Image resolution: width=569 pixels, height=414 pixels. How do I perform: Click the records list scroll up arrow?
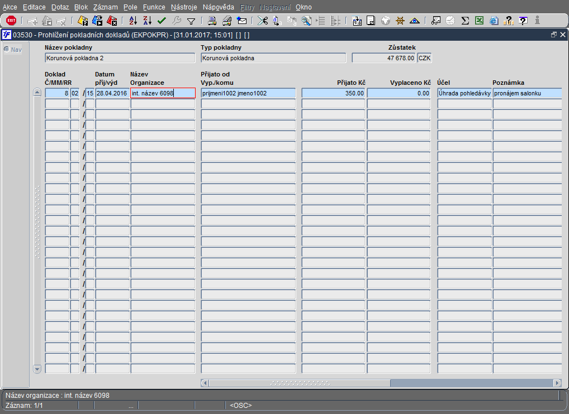tap(37, 93)
